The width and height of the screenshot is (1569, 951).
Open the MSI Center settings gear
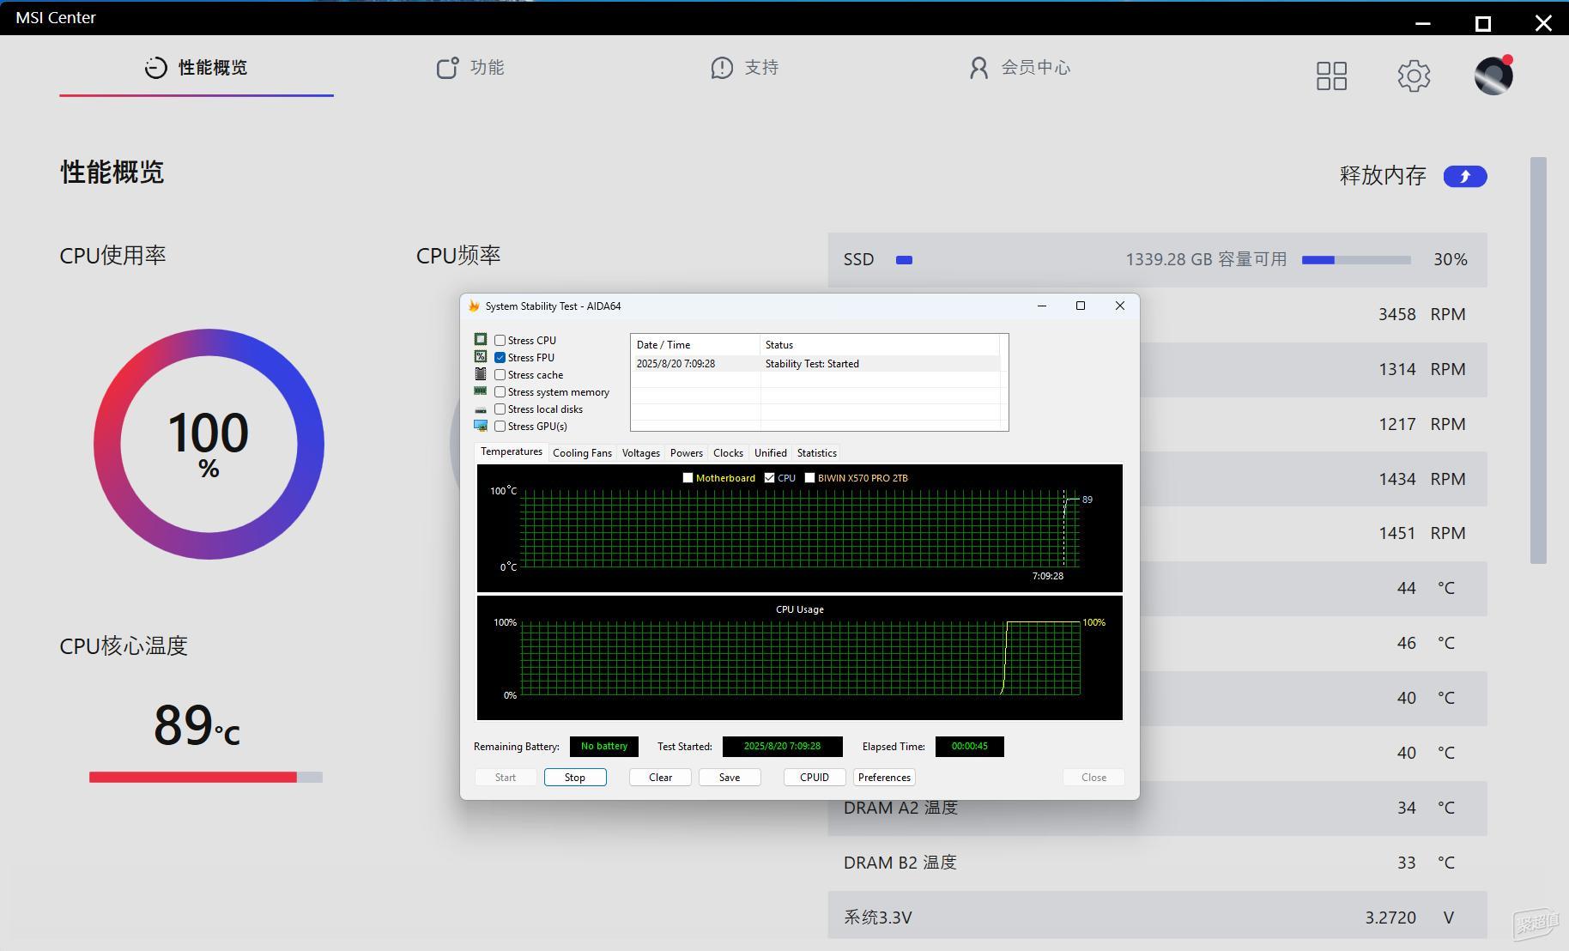1414,76
